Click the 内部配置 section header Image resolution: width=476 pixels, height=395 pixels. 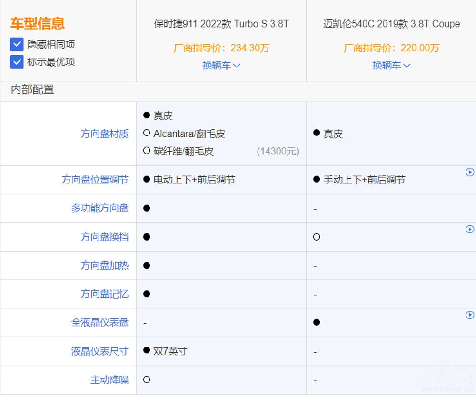point(32,89)
